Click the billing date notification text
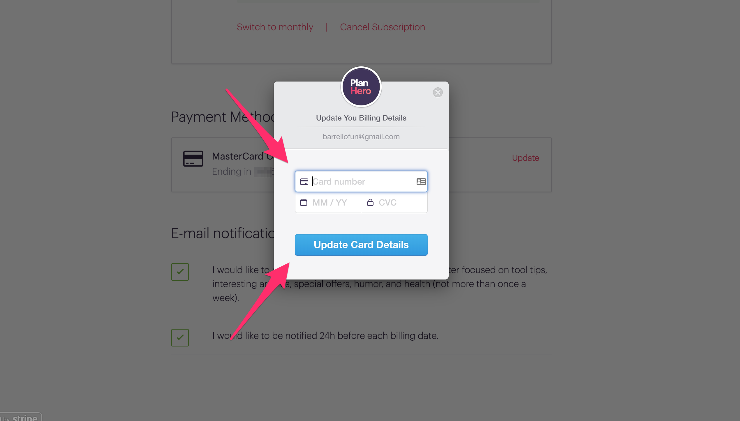 [325, 336]
